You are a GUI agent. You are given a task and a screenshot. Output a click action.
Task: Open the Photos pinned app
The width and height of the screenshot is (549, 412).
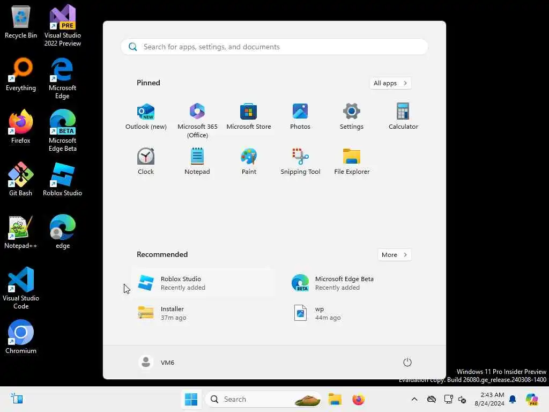tap(300, 116)
